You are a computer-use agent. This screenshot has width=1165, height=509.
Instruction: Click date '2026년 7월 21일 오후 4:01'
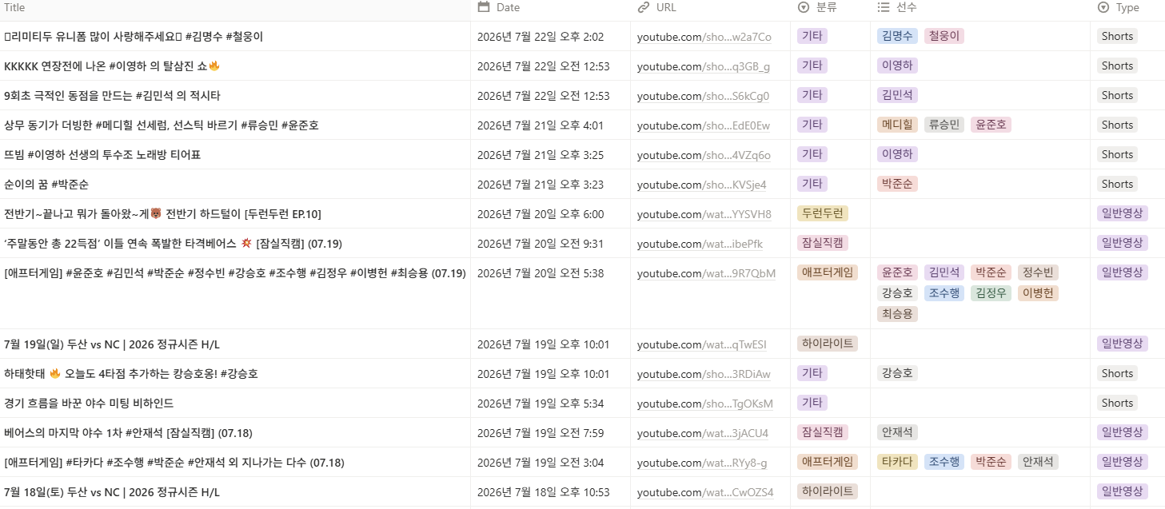tap(541, 125)
